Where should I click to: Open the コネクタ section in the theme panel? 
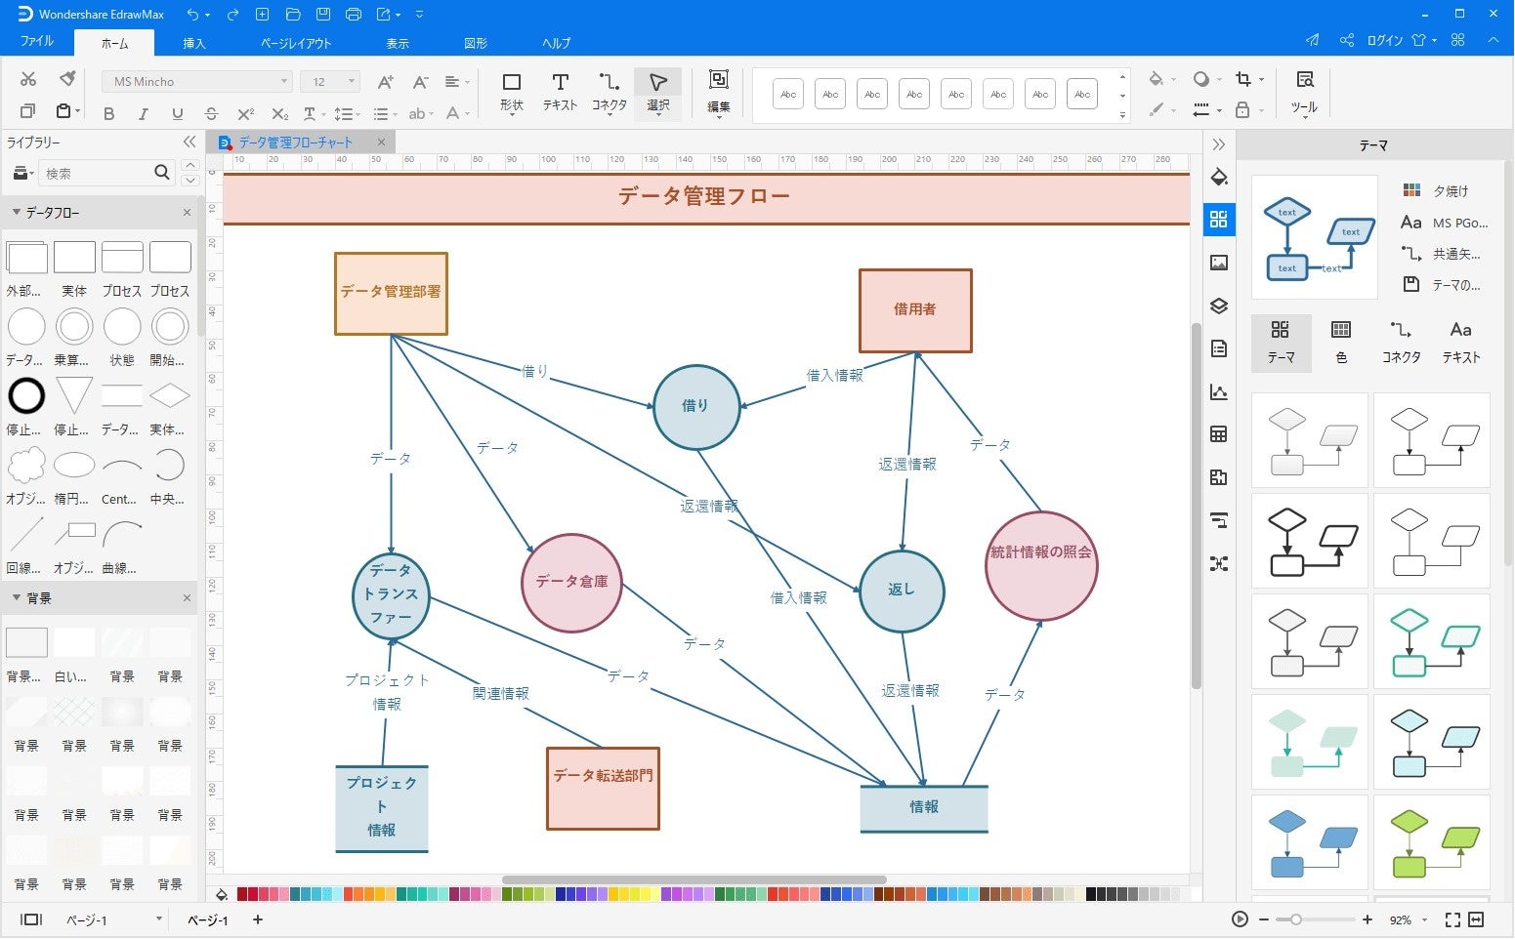click(x=1401, y=342)
